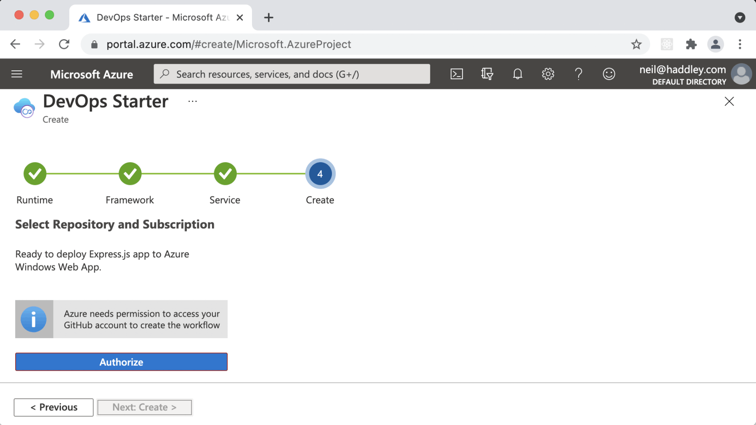Click the React DevTools extension icon
The image size is (756, 425).
pos(667,44)
